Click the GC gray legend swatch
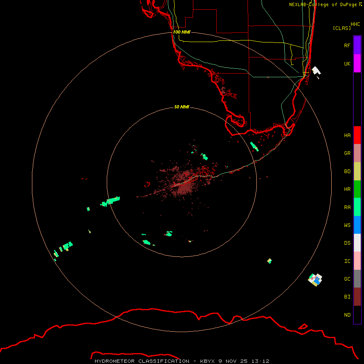 pyautogui.click(x=357, y=279)
